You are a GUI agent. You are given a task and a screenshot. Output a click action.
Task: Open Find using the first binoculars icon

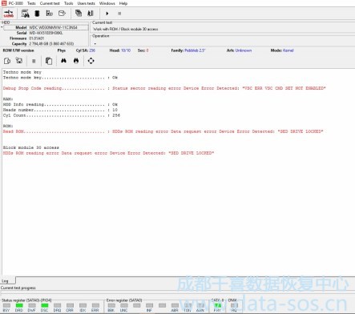click(x=63, y=61)
